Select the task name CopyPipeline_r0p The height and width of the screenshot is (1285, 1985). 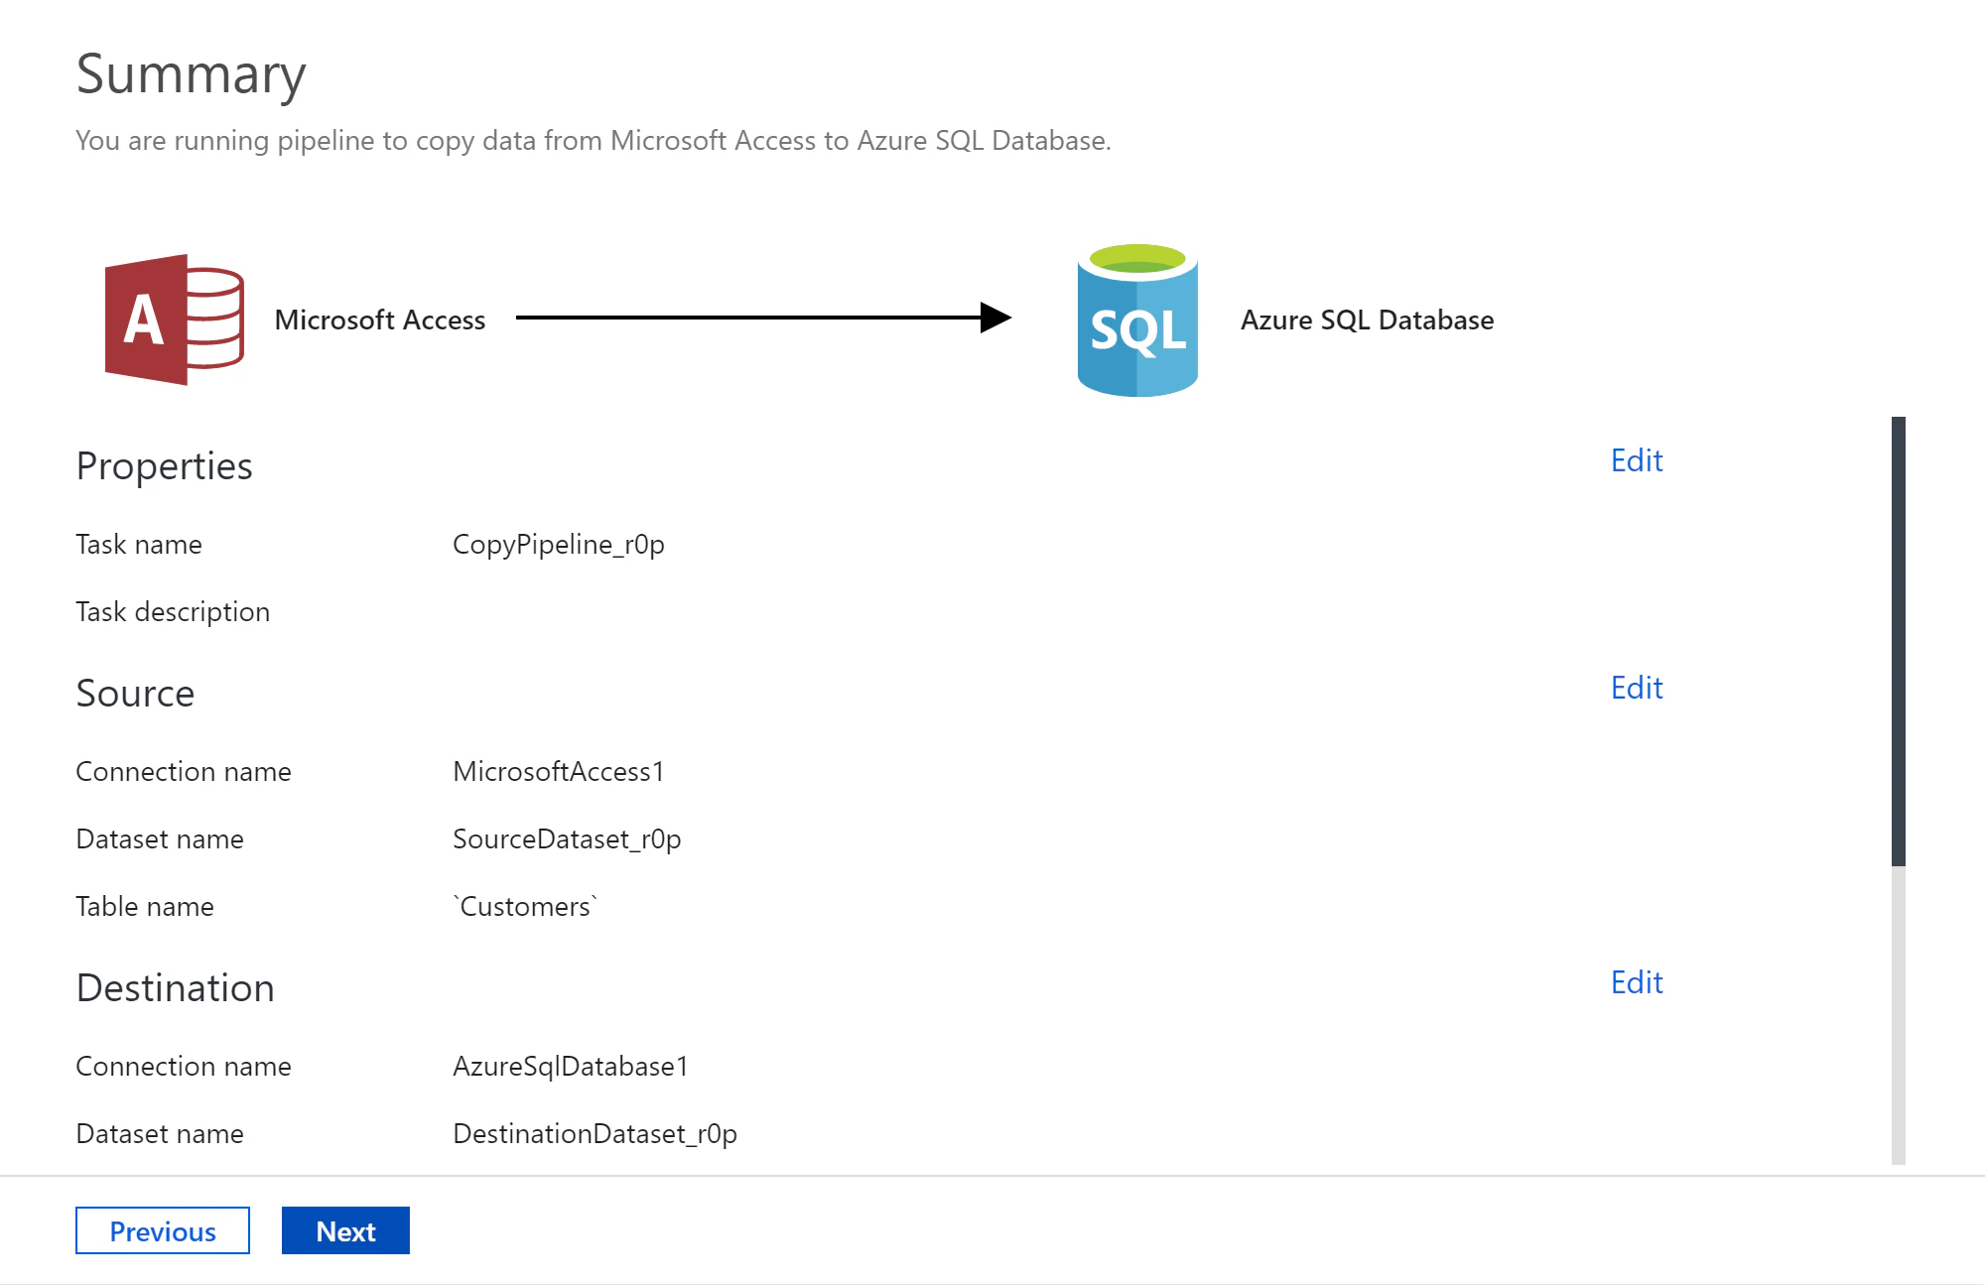pos(559,545)
